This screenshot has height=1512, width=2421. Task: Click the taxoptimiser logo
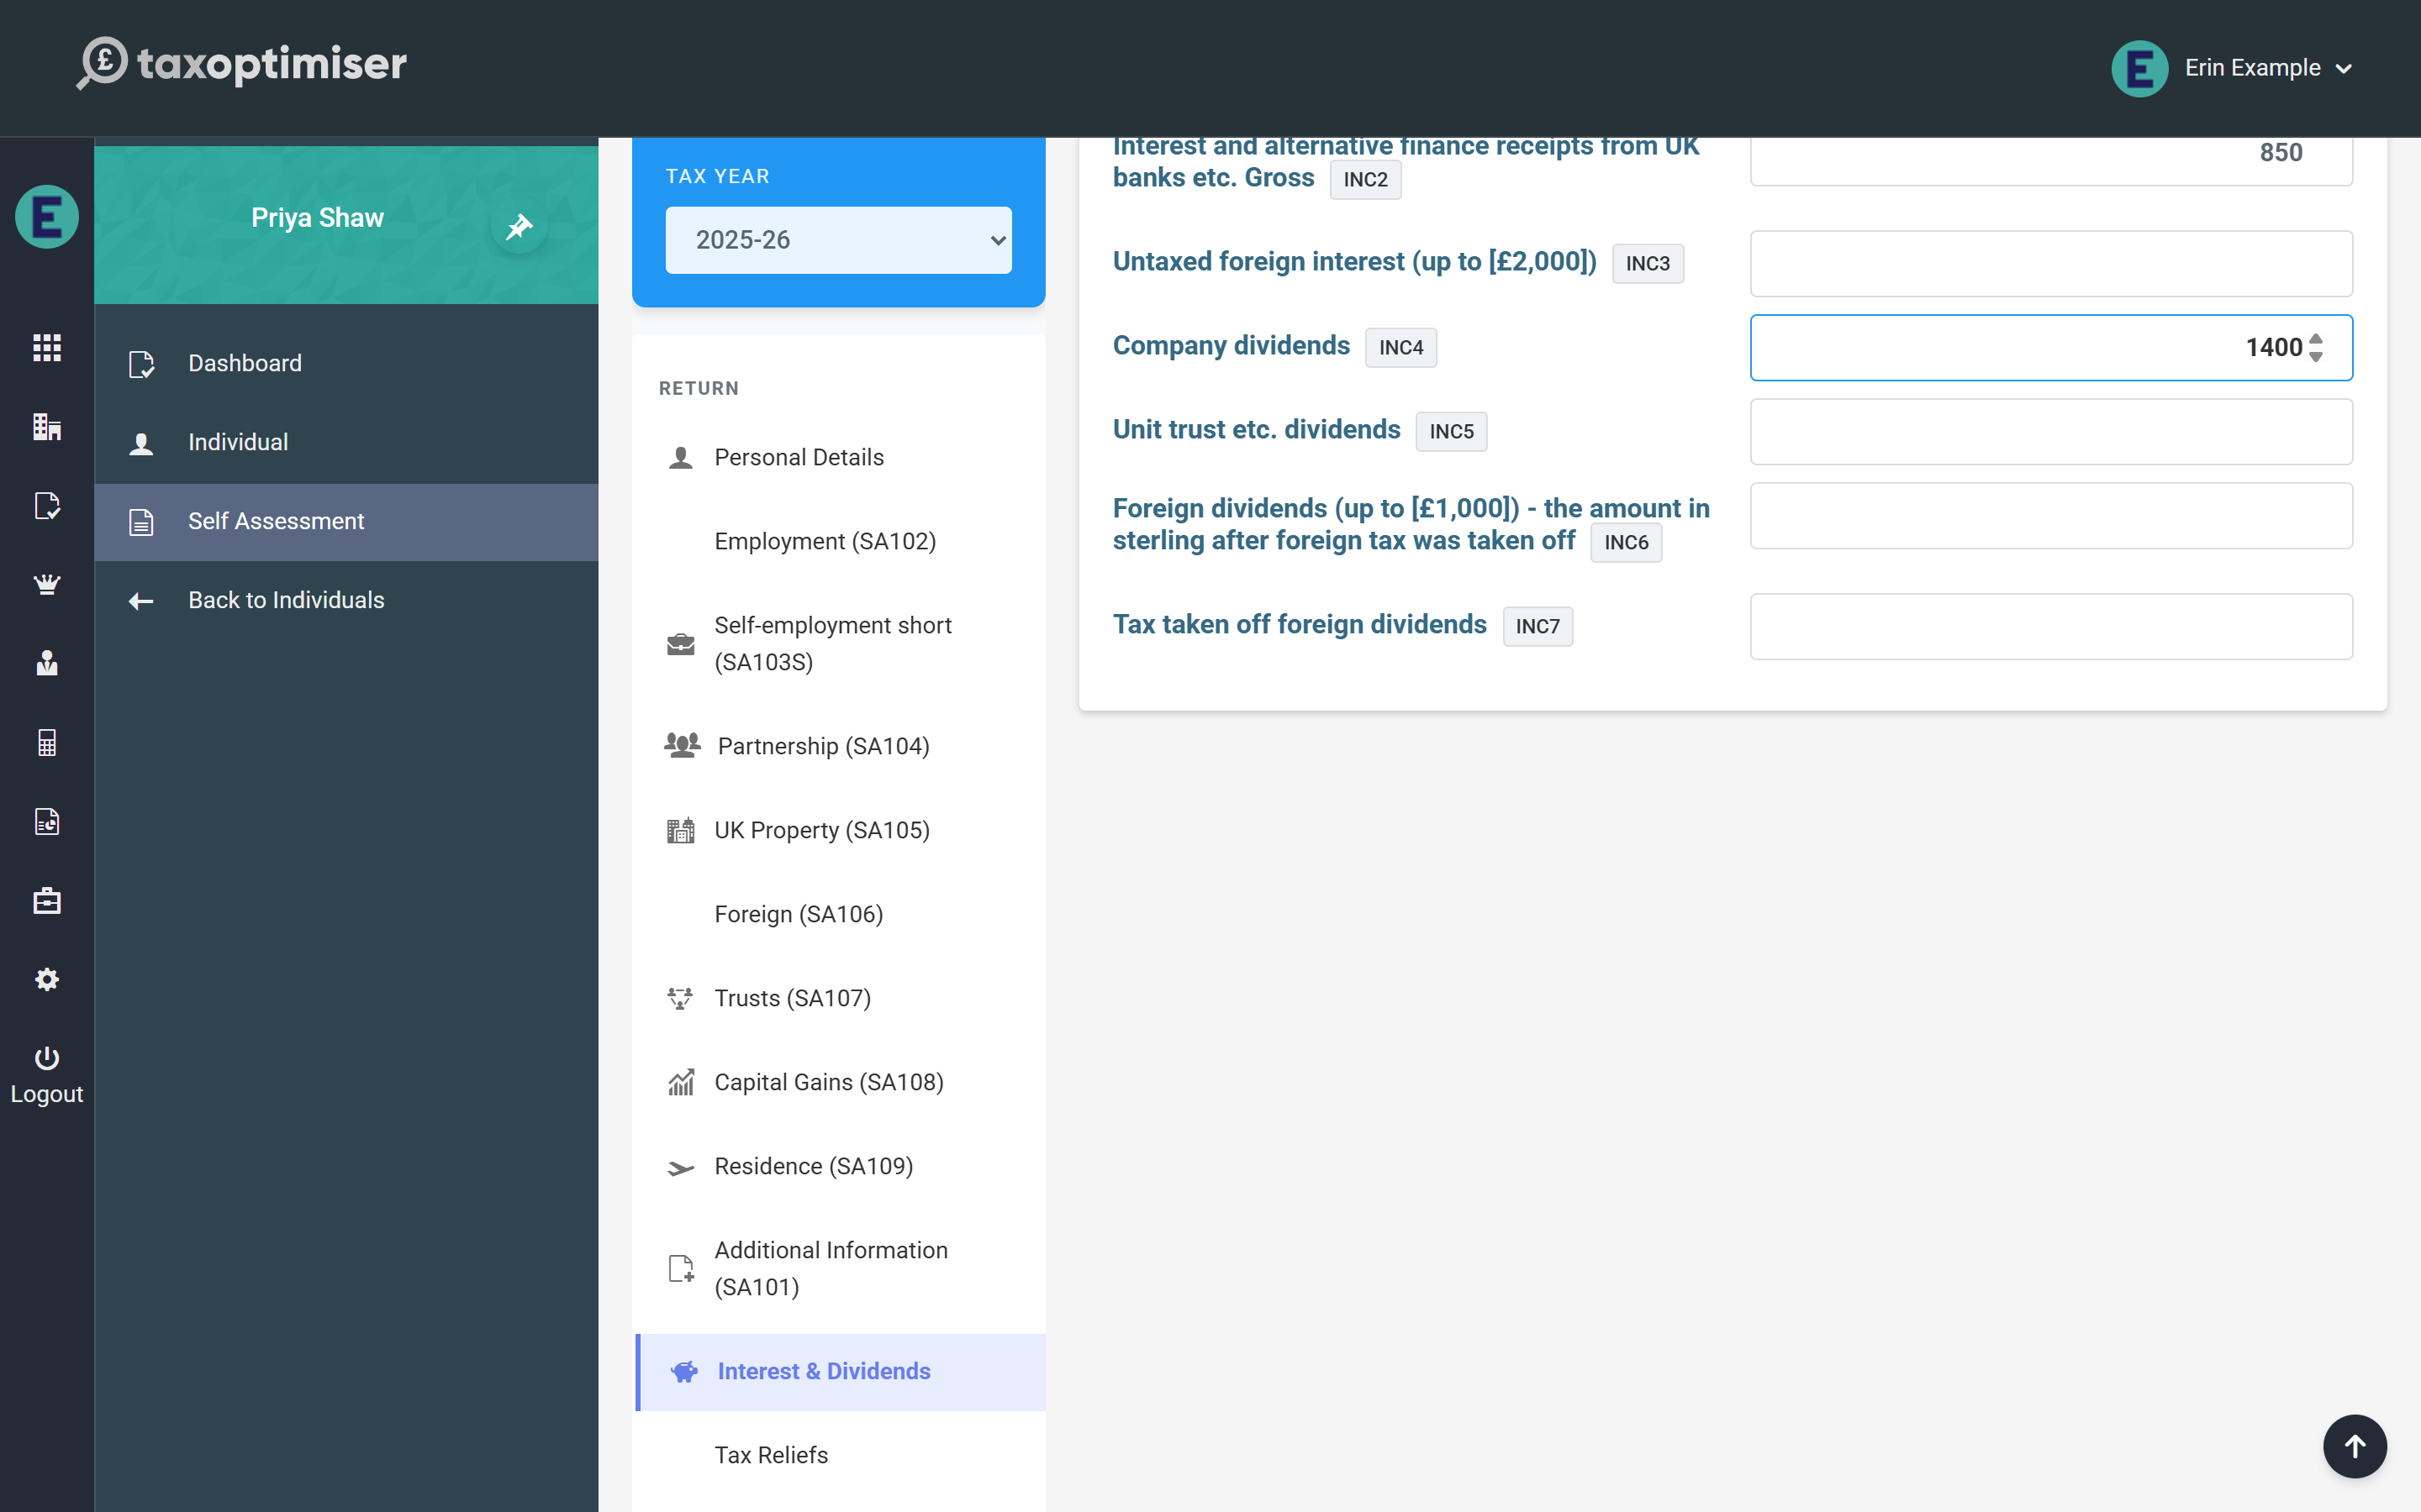(x=242, y=64)
